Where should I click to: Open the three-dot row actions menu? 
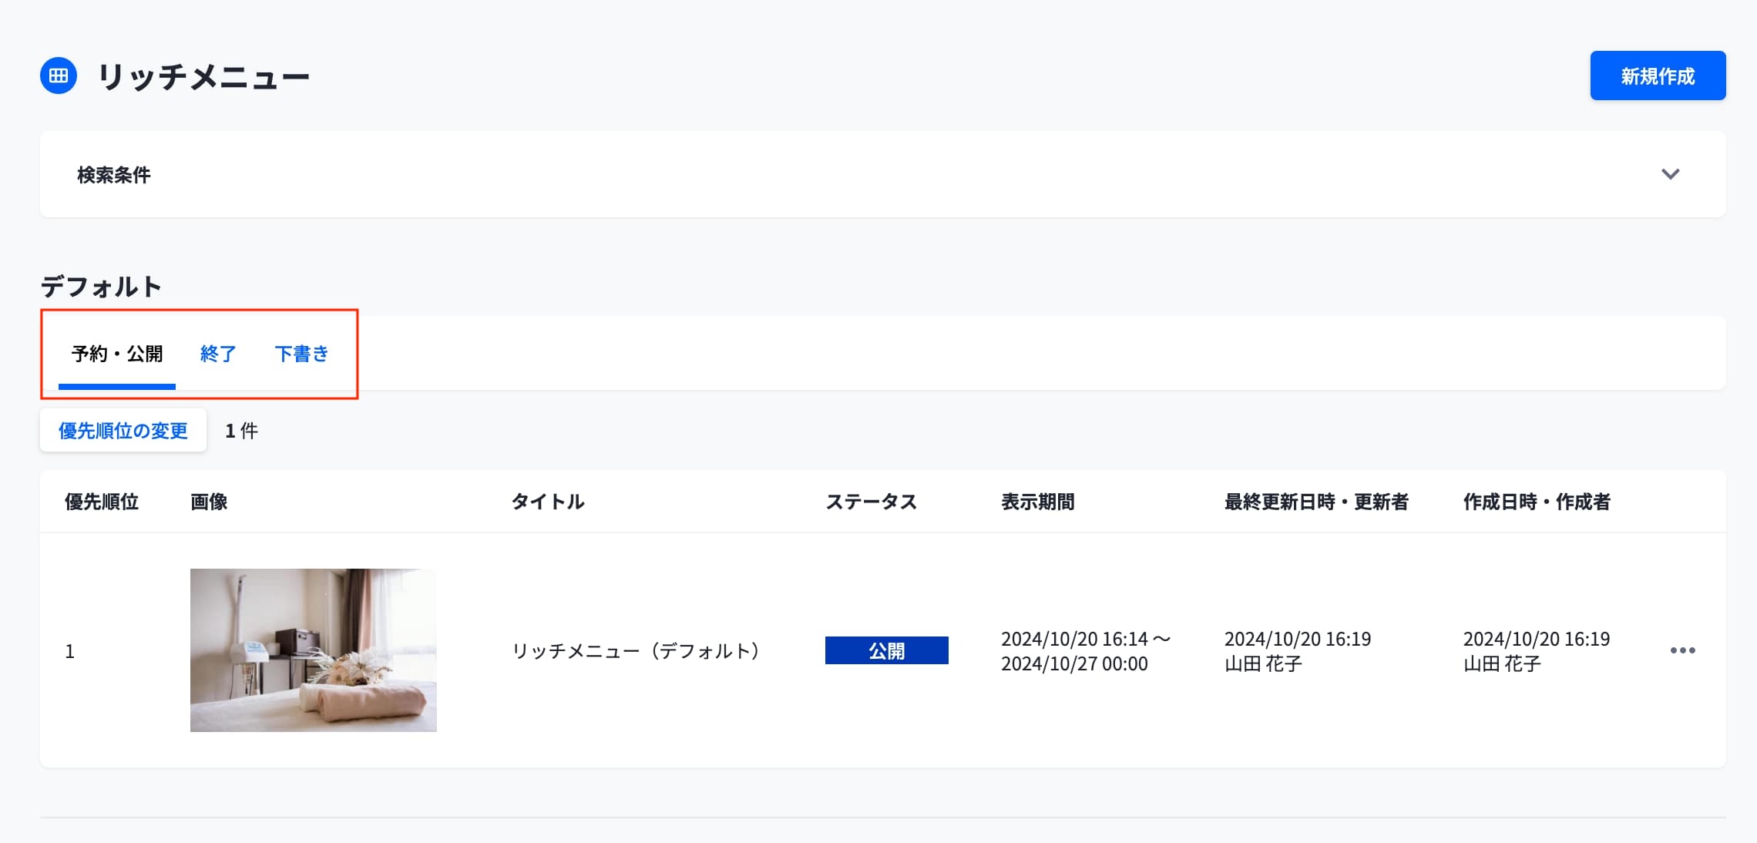pyautogui.click(x=1682, y=650)
